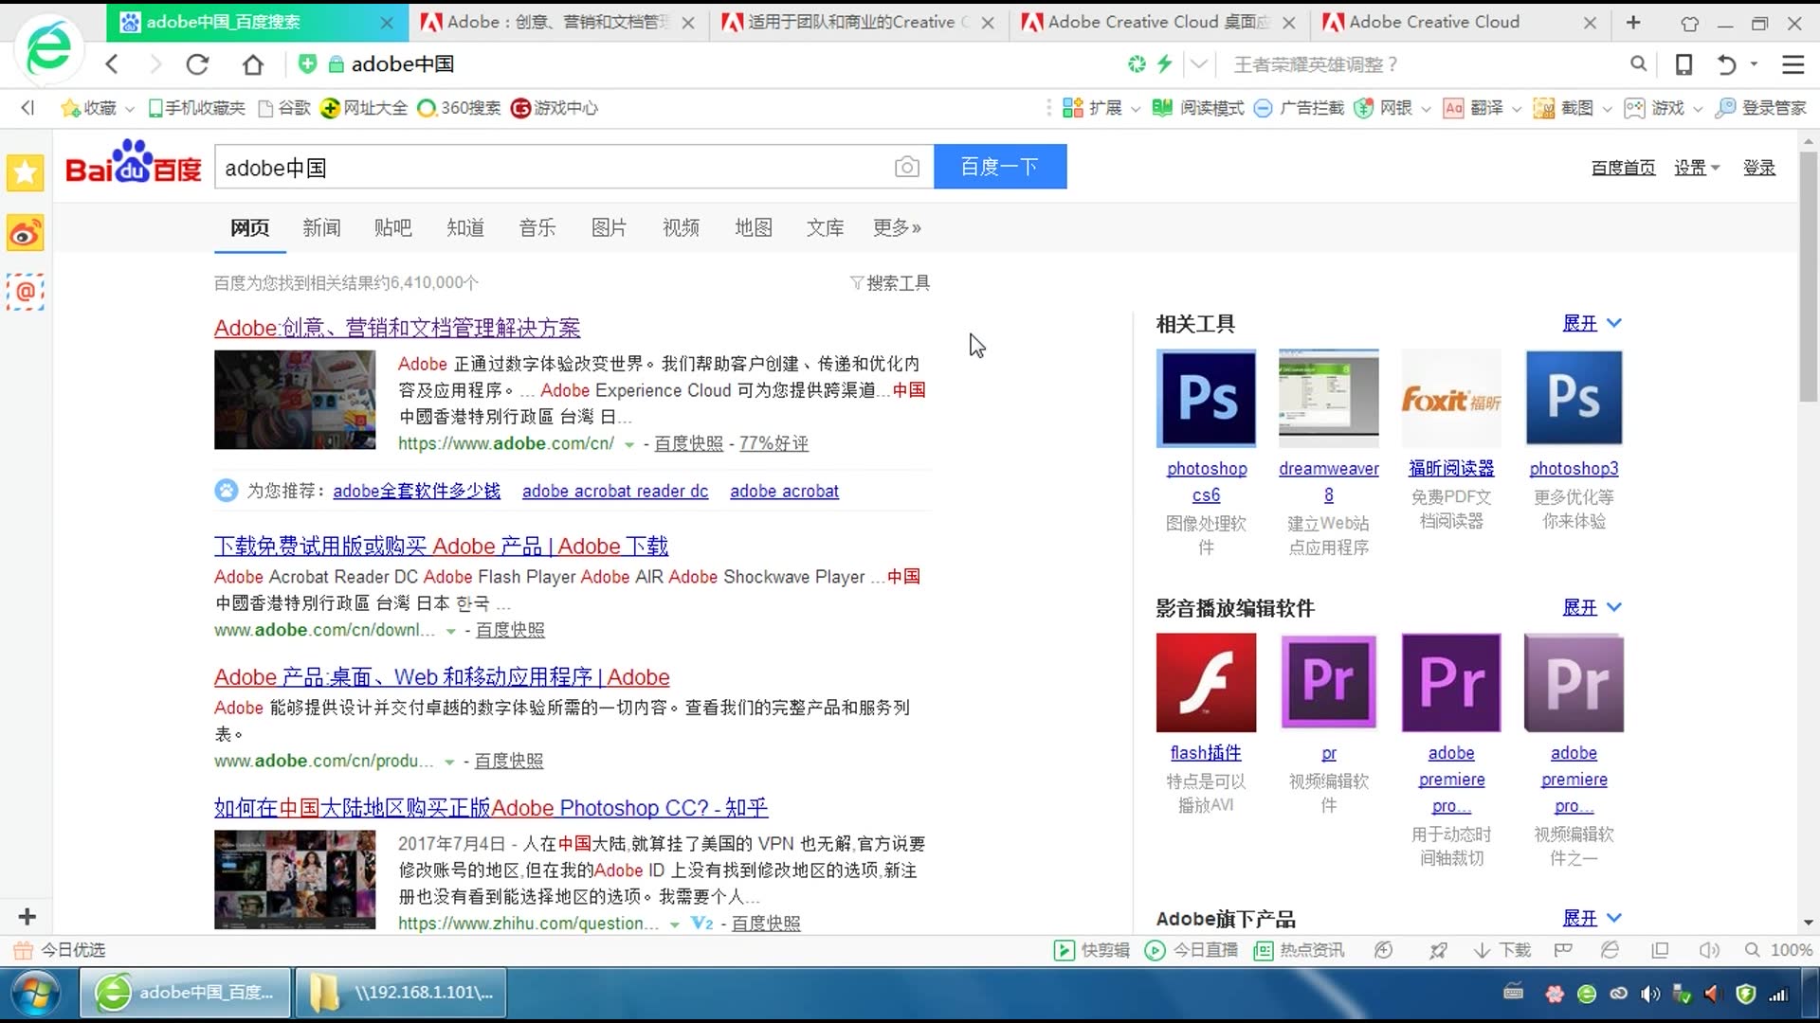Click the Dreamweaver 8 thumbnail

tap(1328, 398)
